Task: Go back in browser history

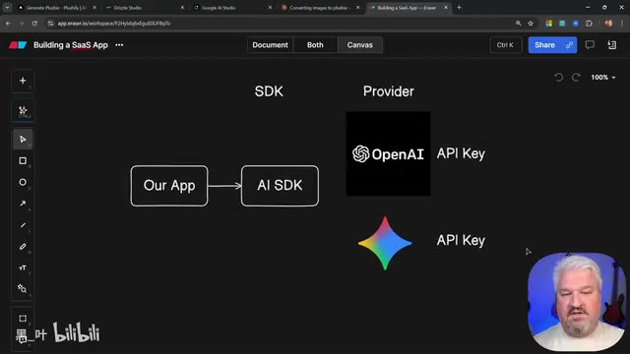Action: point(9,24)
